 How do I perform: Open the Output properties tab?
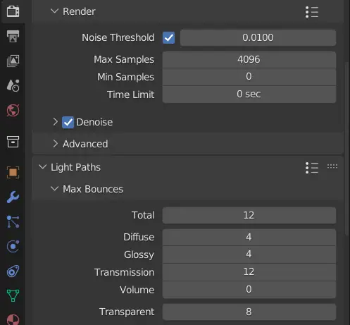[x=13, y=36]
